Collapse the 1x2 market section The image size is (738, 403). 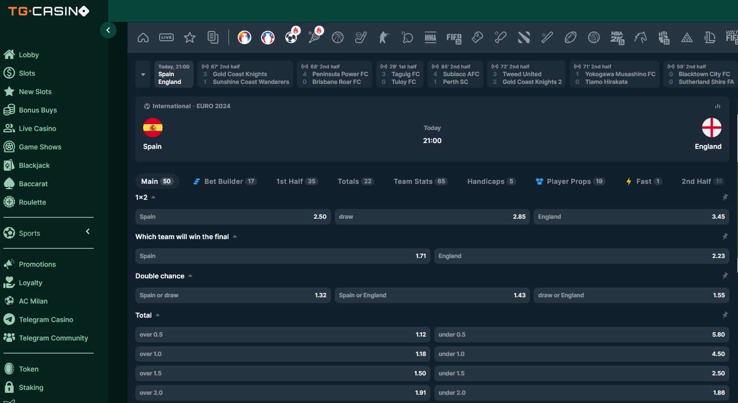[153, 197]
